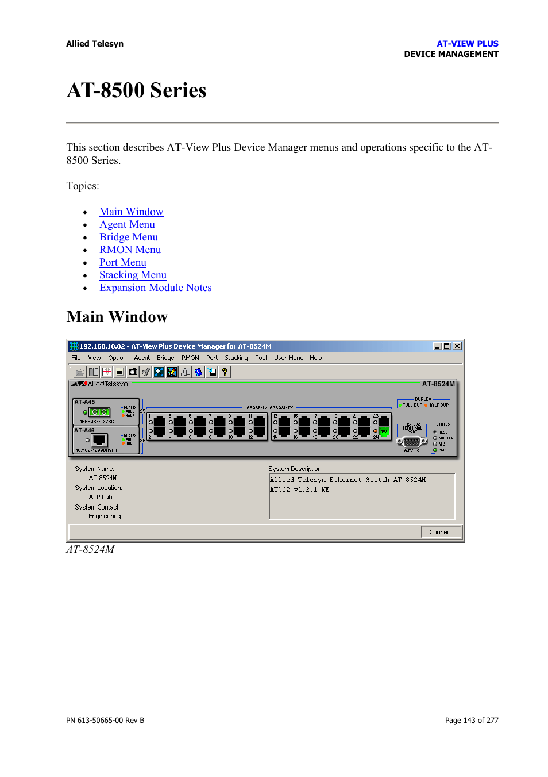The image size is (548, 777).
Task: Click the question mark help icon
Action: (225, 372)
